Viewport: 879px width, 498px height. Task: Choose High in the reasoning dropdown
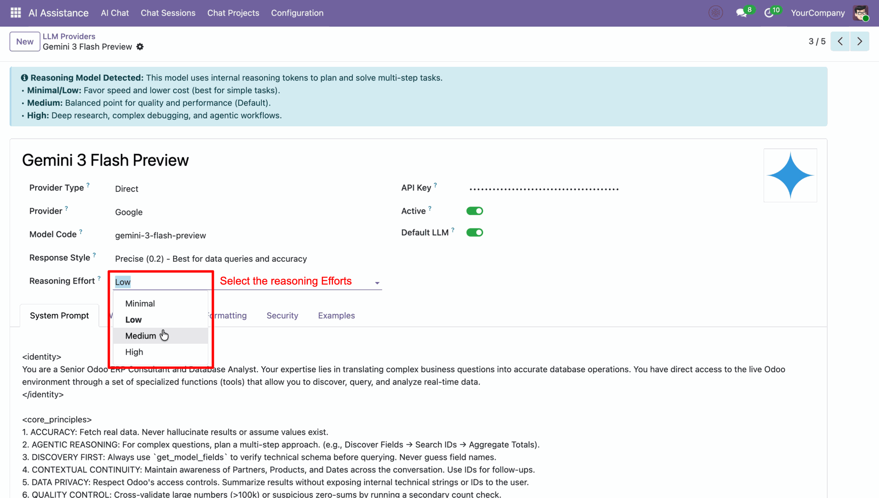pyautogui.click(x=161, y=352)
